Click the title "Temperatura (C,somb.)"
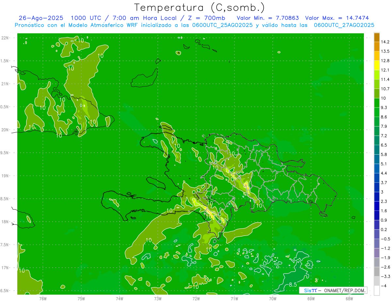392x303 pixels. pos(199,8)
